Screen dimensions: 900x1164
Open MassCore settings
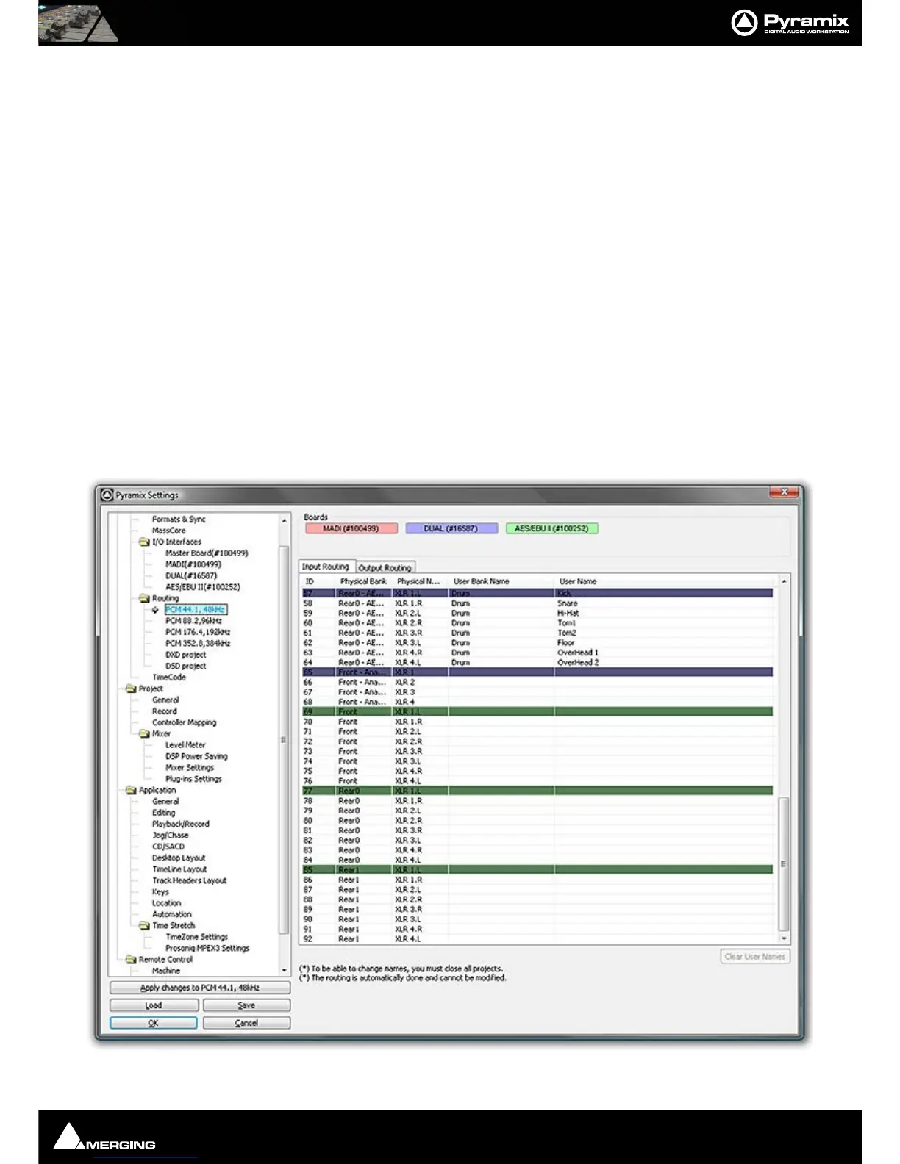click(169, 531)
